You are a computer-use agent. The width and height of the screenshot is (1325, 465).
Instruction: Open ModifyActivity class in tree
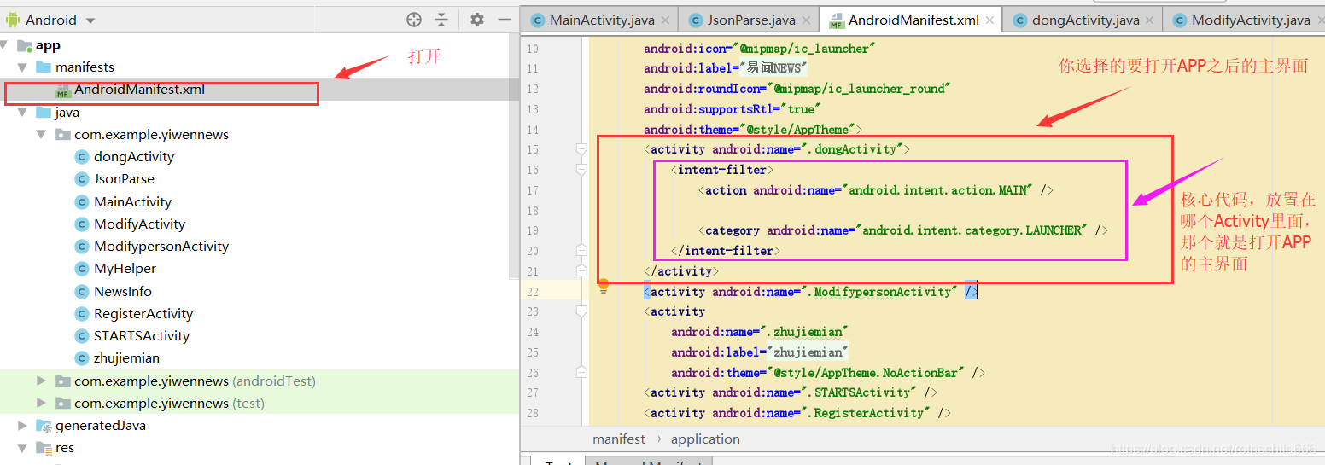tap(139, 224)
